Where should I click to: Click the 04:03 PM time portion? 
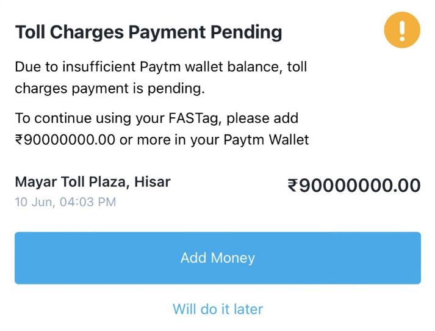click(88, 202)
